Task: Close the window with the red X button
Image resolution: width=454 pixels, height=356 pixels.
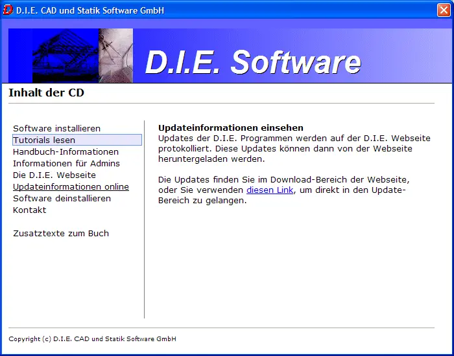Action: click(444, 10)
